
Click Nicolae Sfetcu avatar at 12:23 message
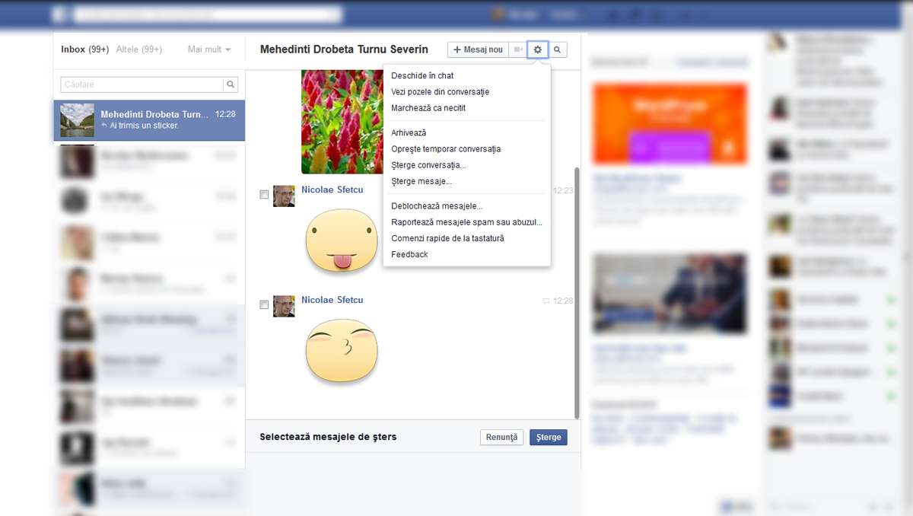click(284, 196)
